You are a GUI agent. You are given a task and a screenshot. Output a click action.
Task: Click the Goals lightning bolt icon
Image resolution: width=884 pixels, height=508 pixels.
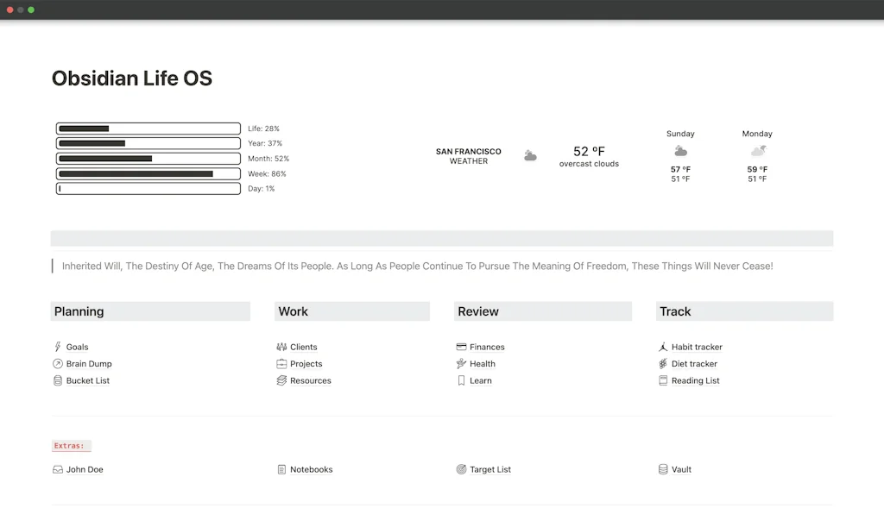pyautogui.click(x=57, y=347)
